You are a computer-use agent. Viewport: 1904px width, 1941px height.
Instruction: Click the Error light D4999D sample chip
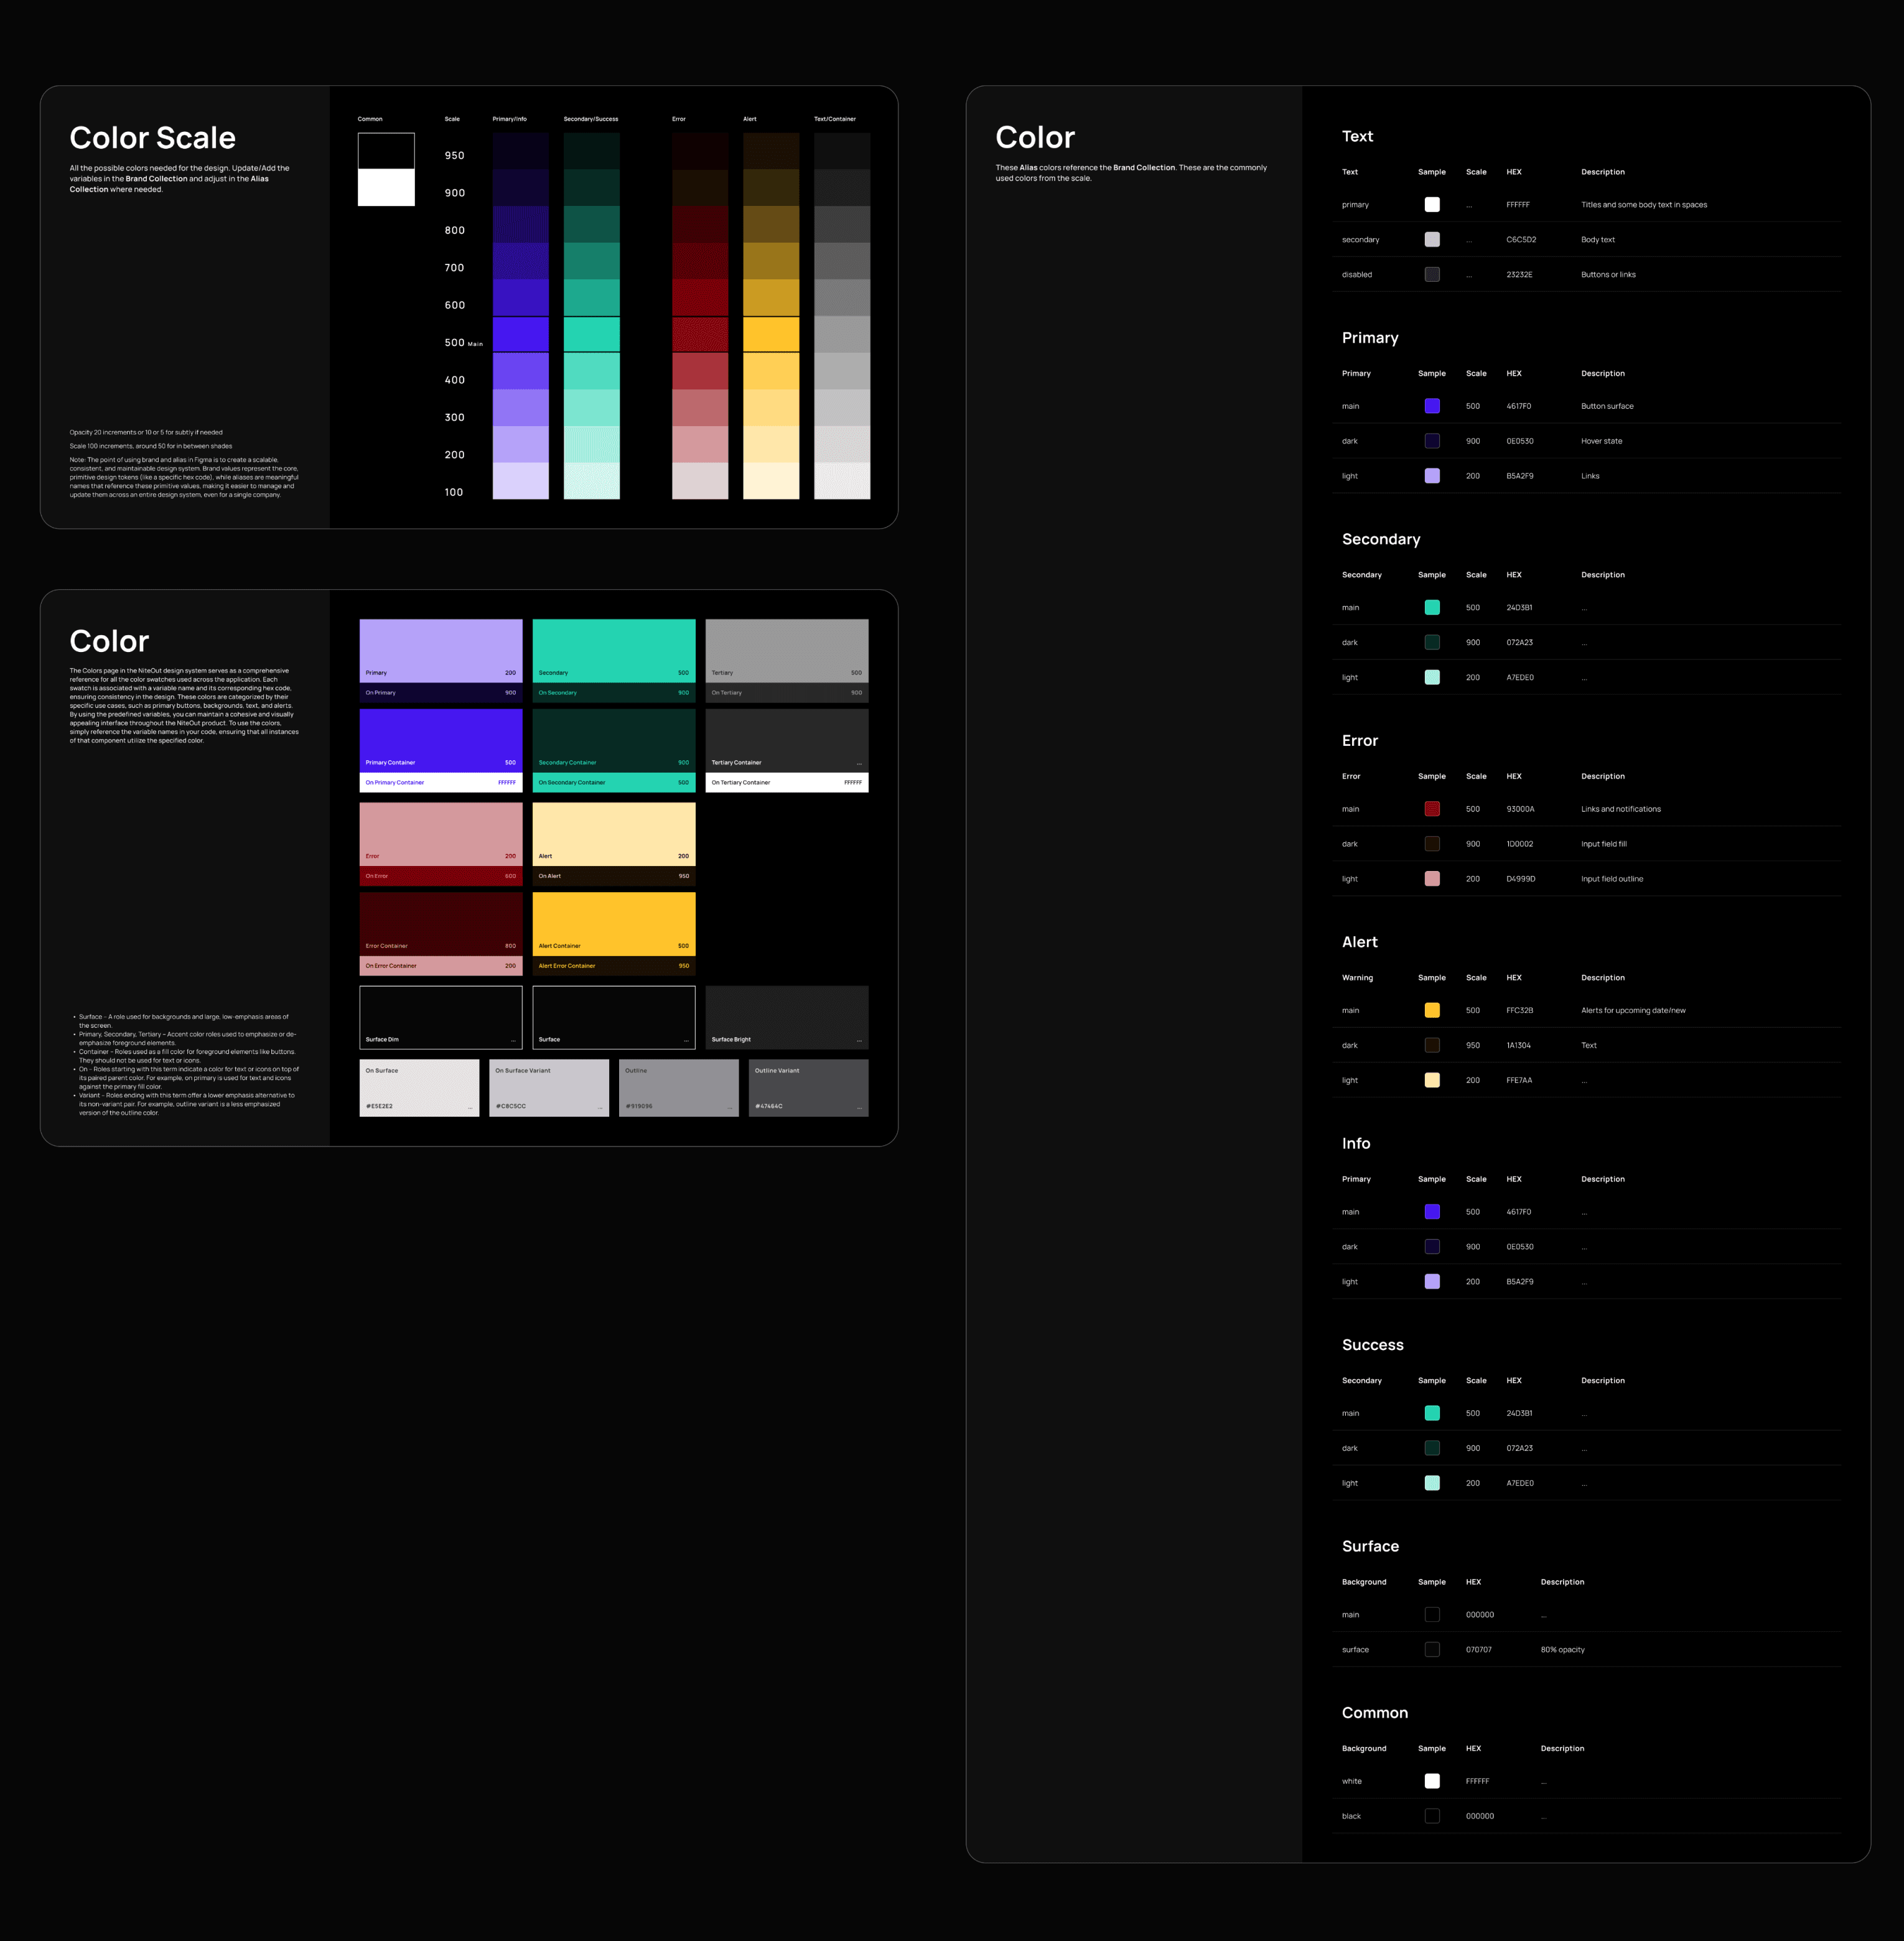pyautogui.click(x=1431, y=879)
